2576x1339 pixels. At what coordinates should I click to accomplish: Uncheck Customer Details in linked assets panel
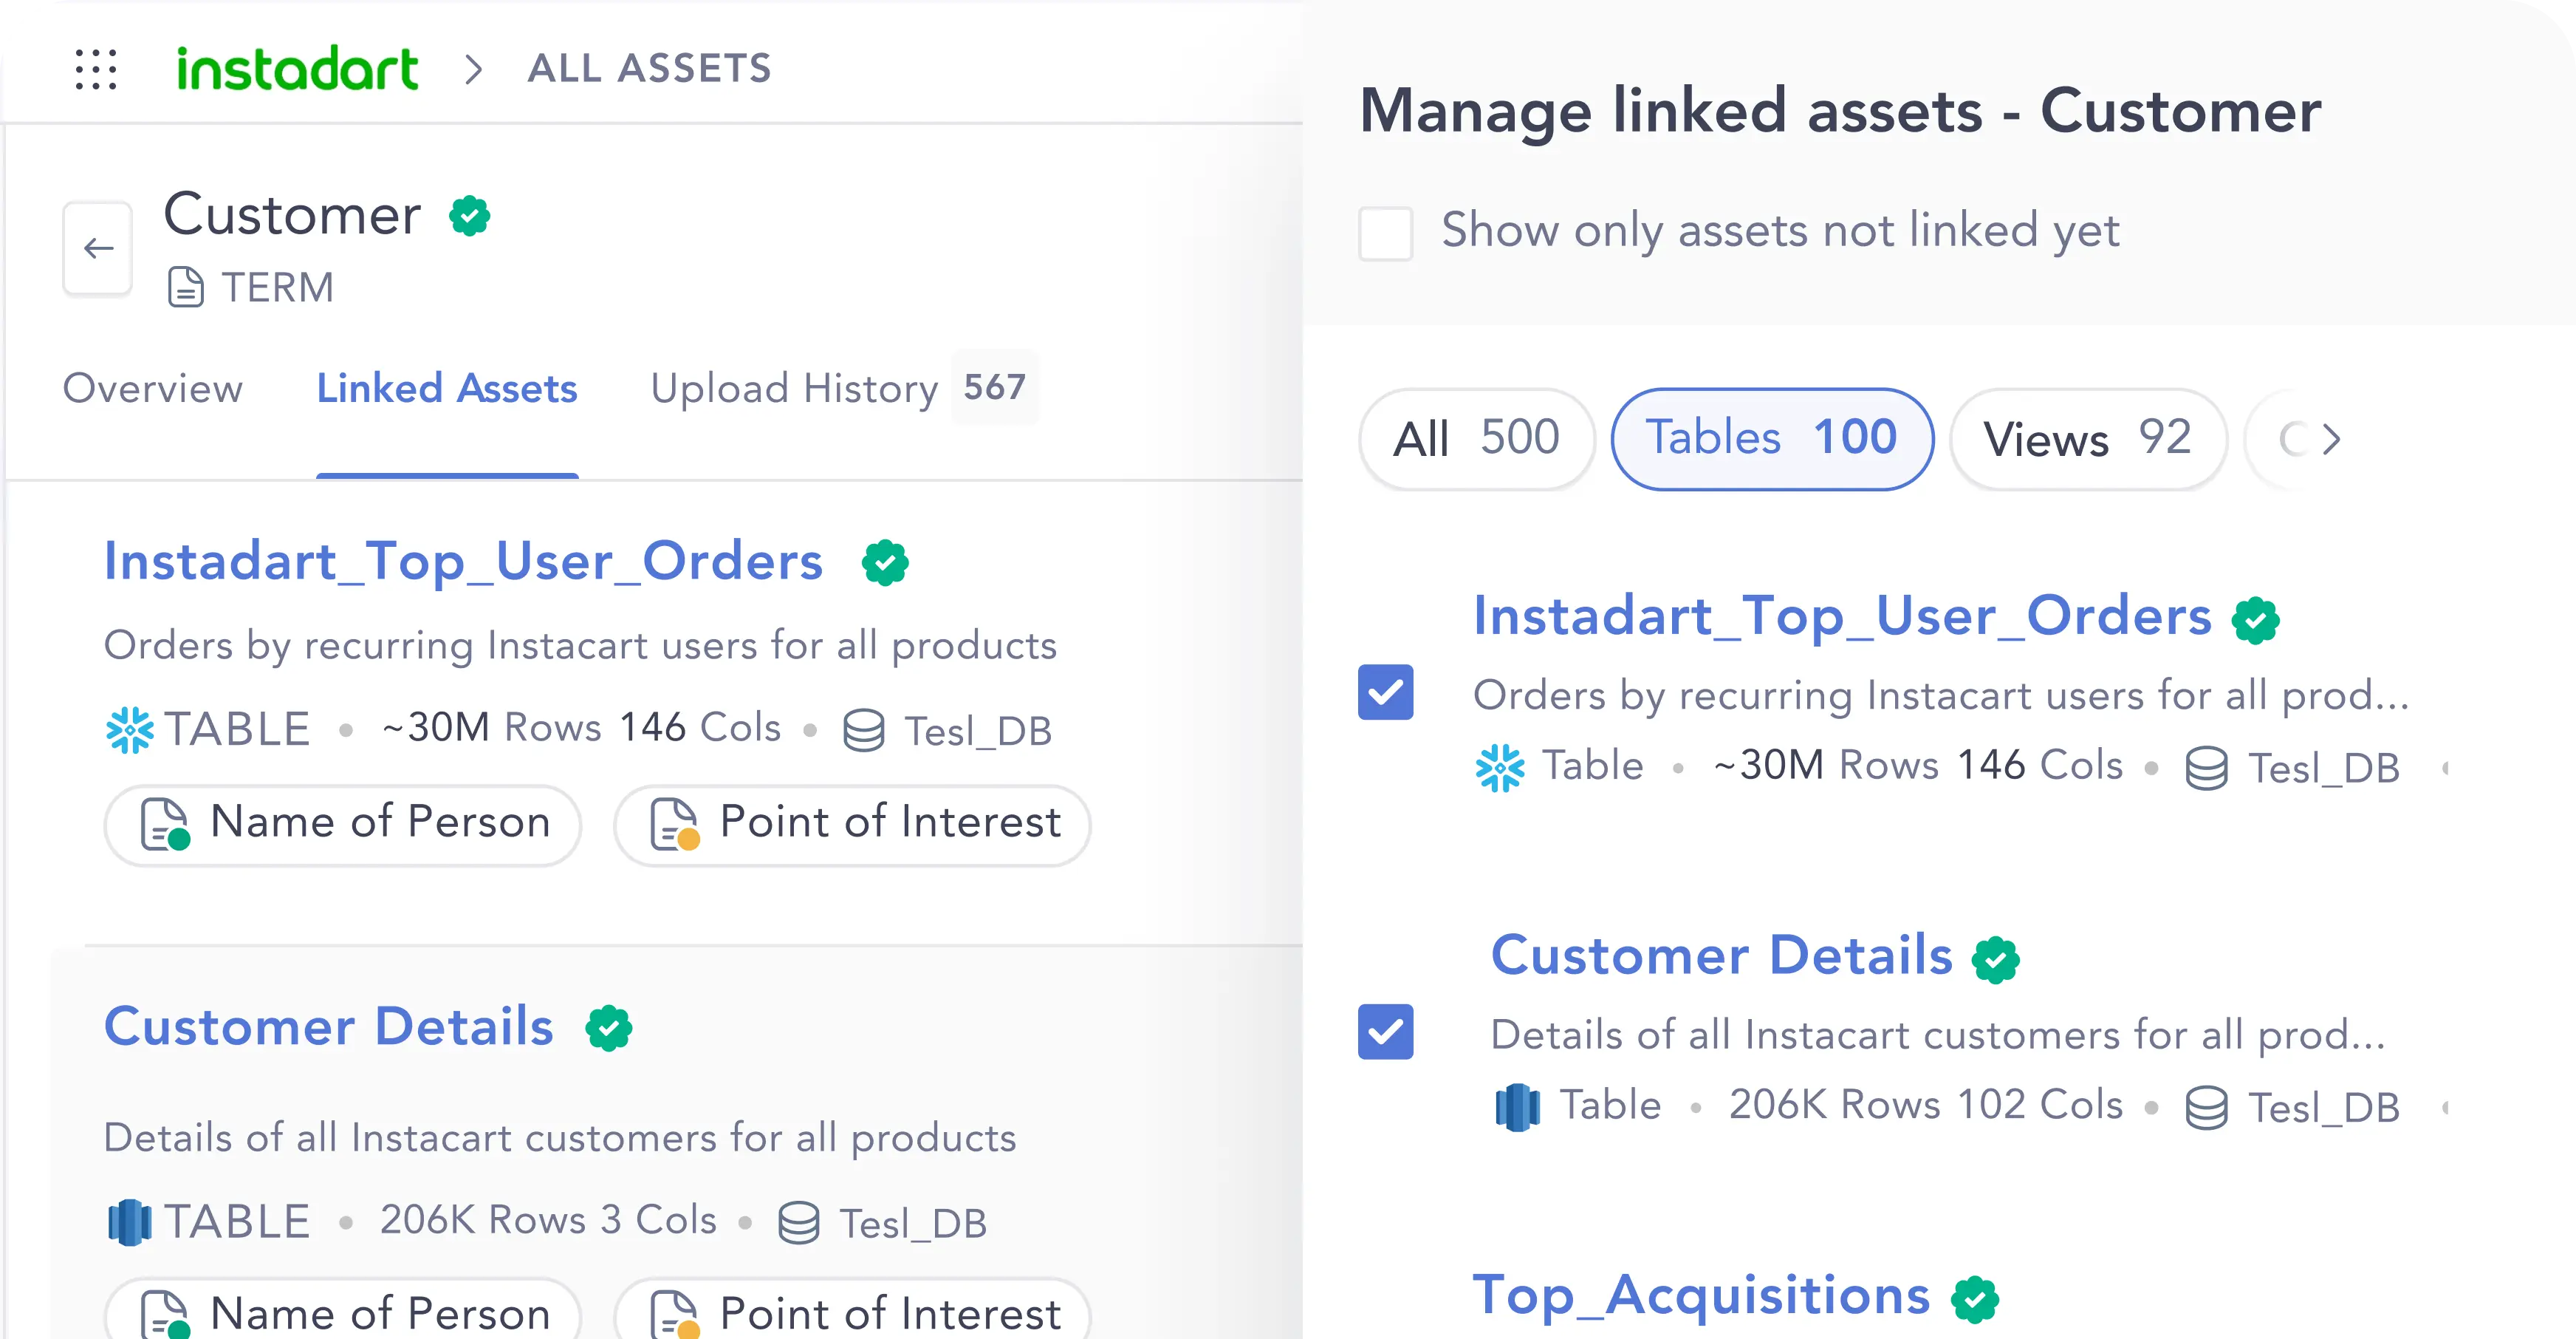1385,1031
